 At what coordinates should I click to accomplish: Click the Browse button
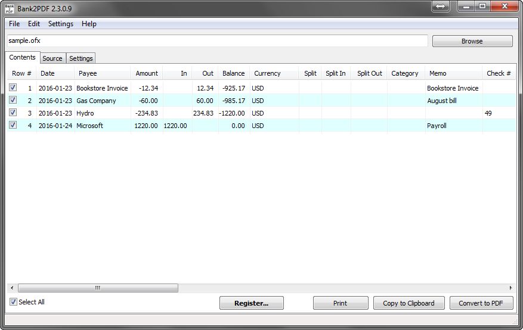tap(472, 41)
